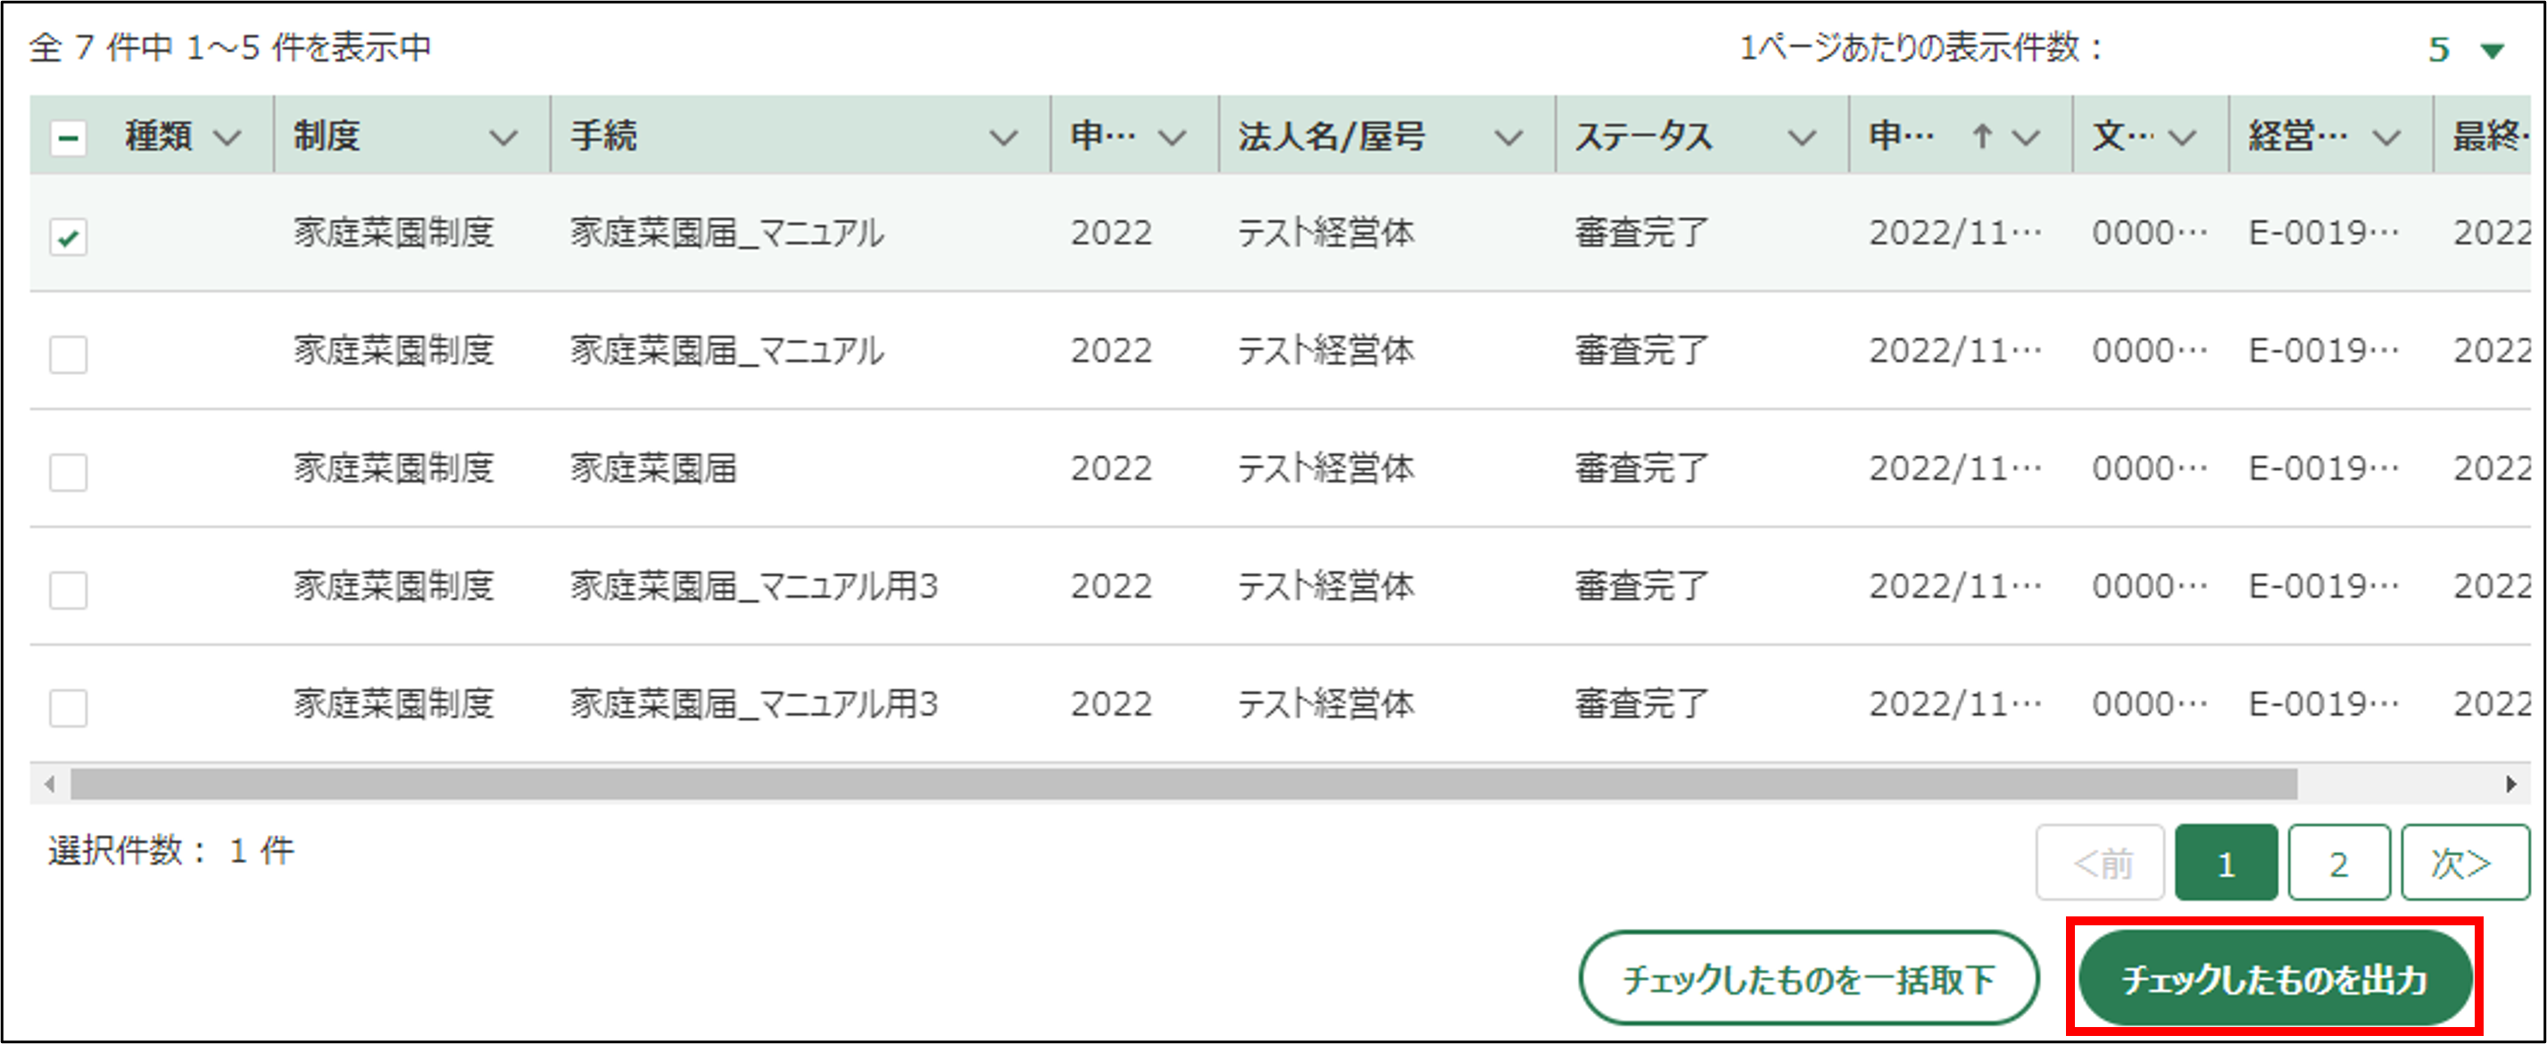Expand the 手続 column dropdown chevron
Screen dimensions: 2547x1044
pos(1004,137)
